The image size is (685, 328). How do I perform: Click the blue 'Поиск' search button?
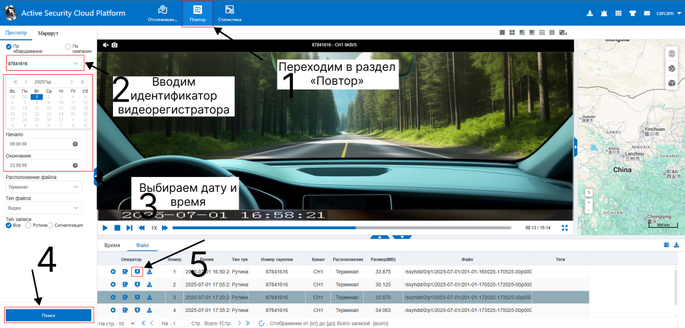[x=48, y=315]
